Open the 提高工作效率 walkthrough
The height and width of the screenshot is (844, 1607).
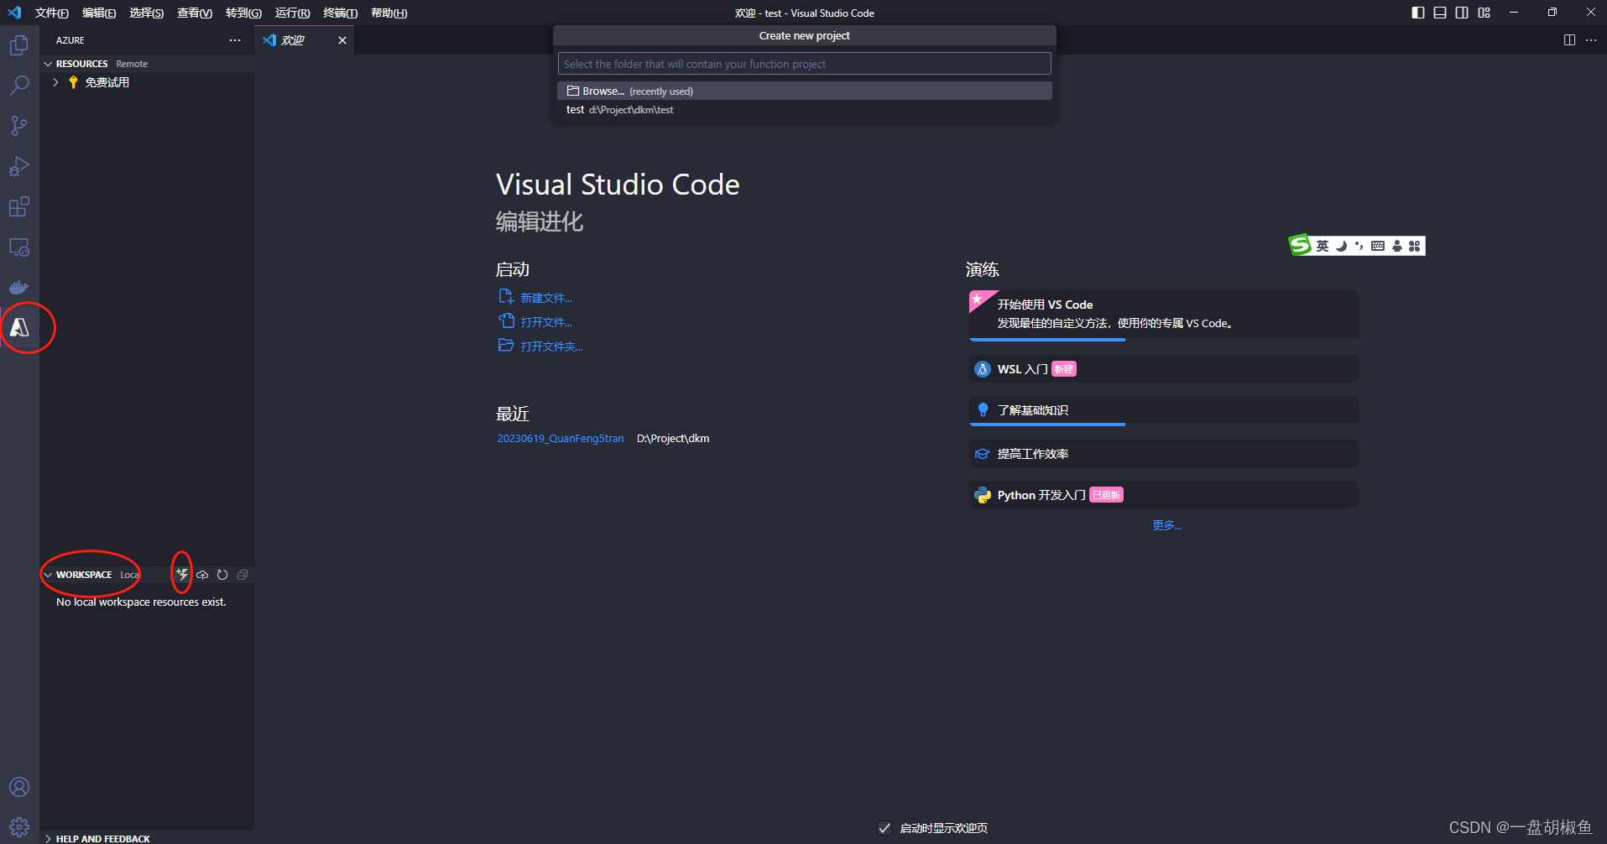(1163, 454)
